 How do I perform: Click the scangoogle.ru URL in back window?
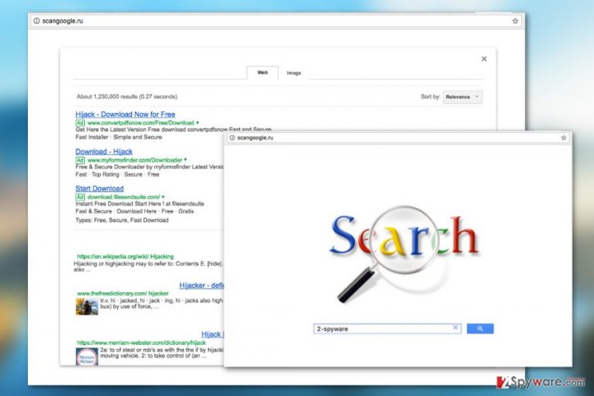tap(63, 21)
